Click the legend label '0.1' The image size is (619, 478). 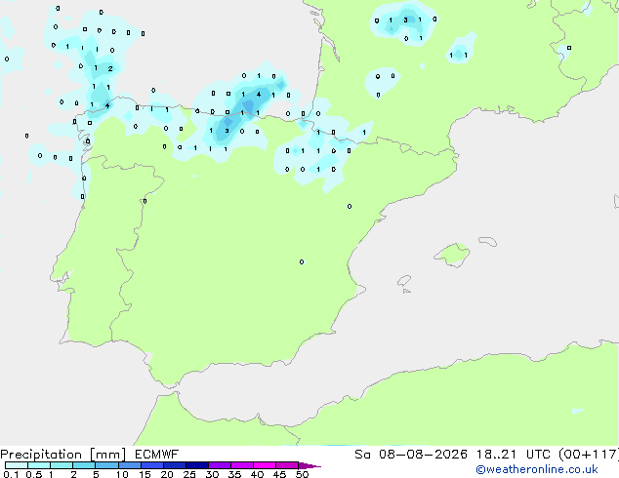[x=11, y=474]
